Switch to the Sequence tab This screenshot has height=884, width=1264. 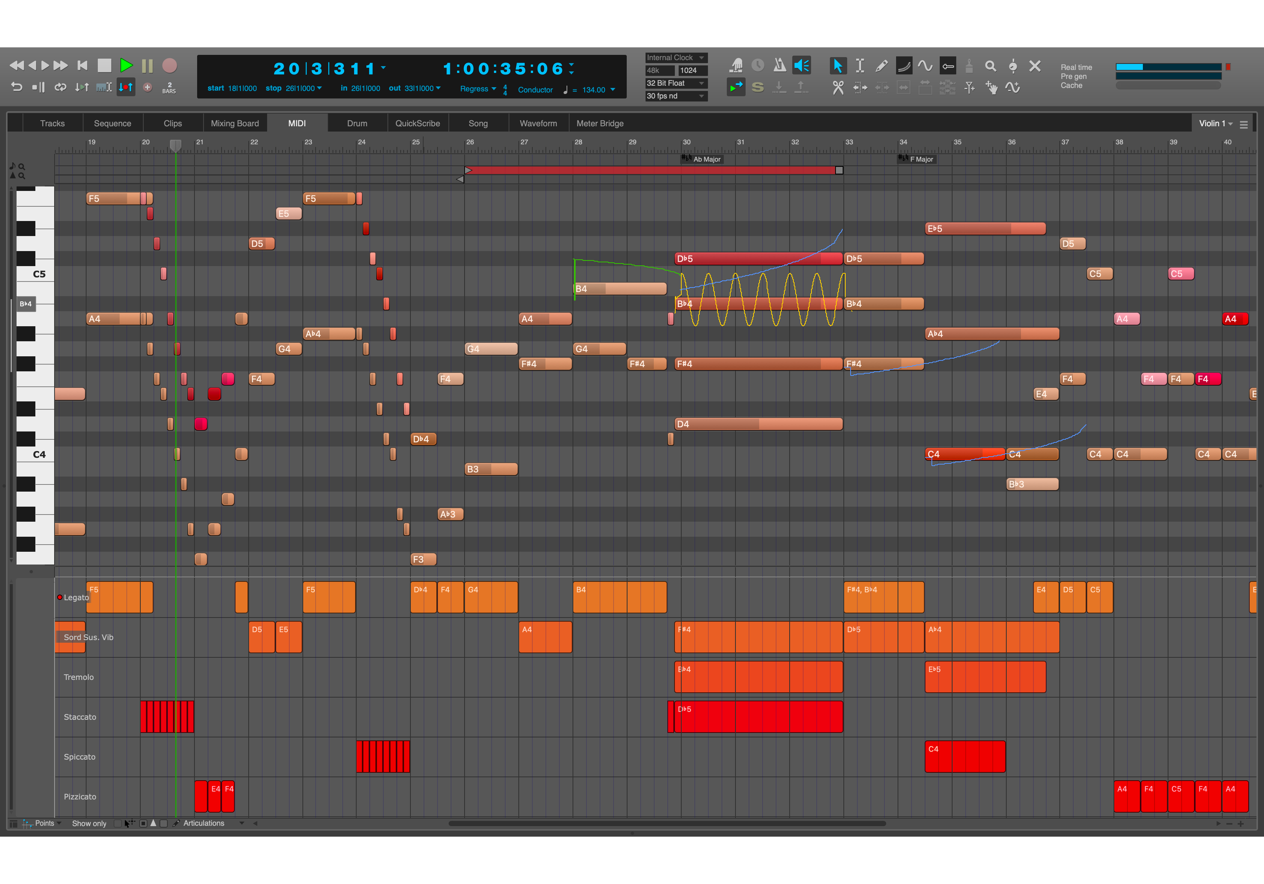[112, 123]
